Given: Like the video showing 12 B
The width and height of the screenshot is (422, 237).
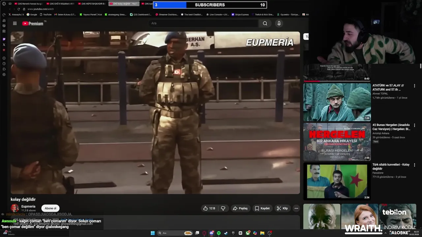Looking at the screenshot, I should point(209,208).
